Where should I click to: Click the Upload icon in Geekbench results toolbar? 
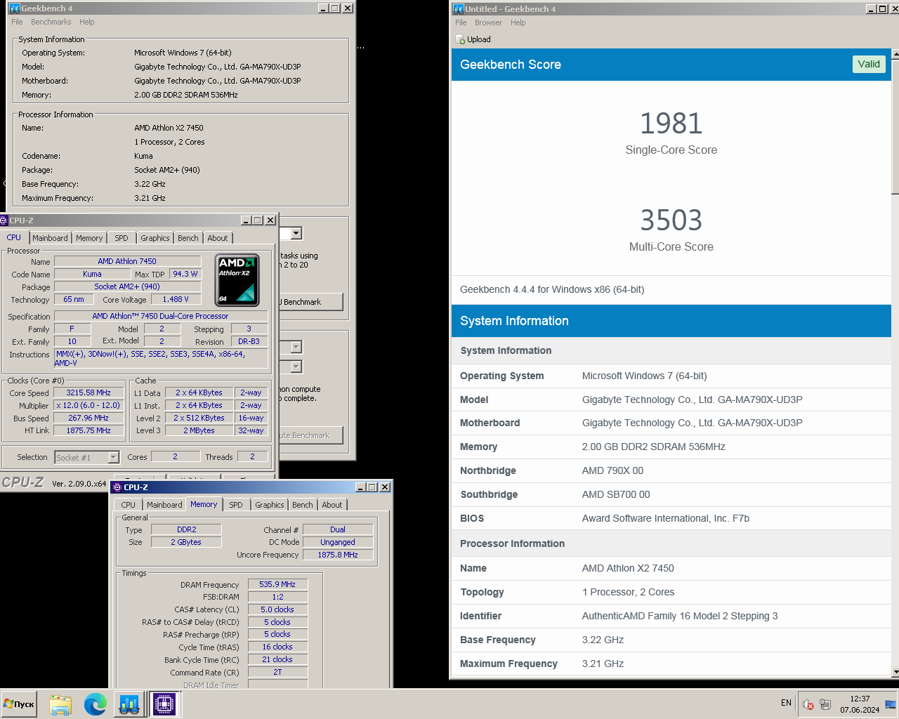click(x=460, y=40)
